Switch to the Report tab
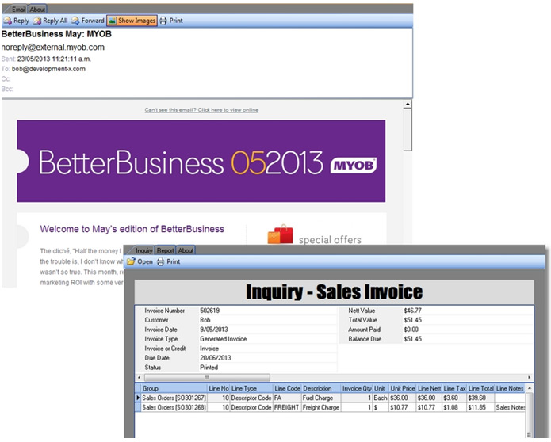 (x=165, y=250)
